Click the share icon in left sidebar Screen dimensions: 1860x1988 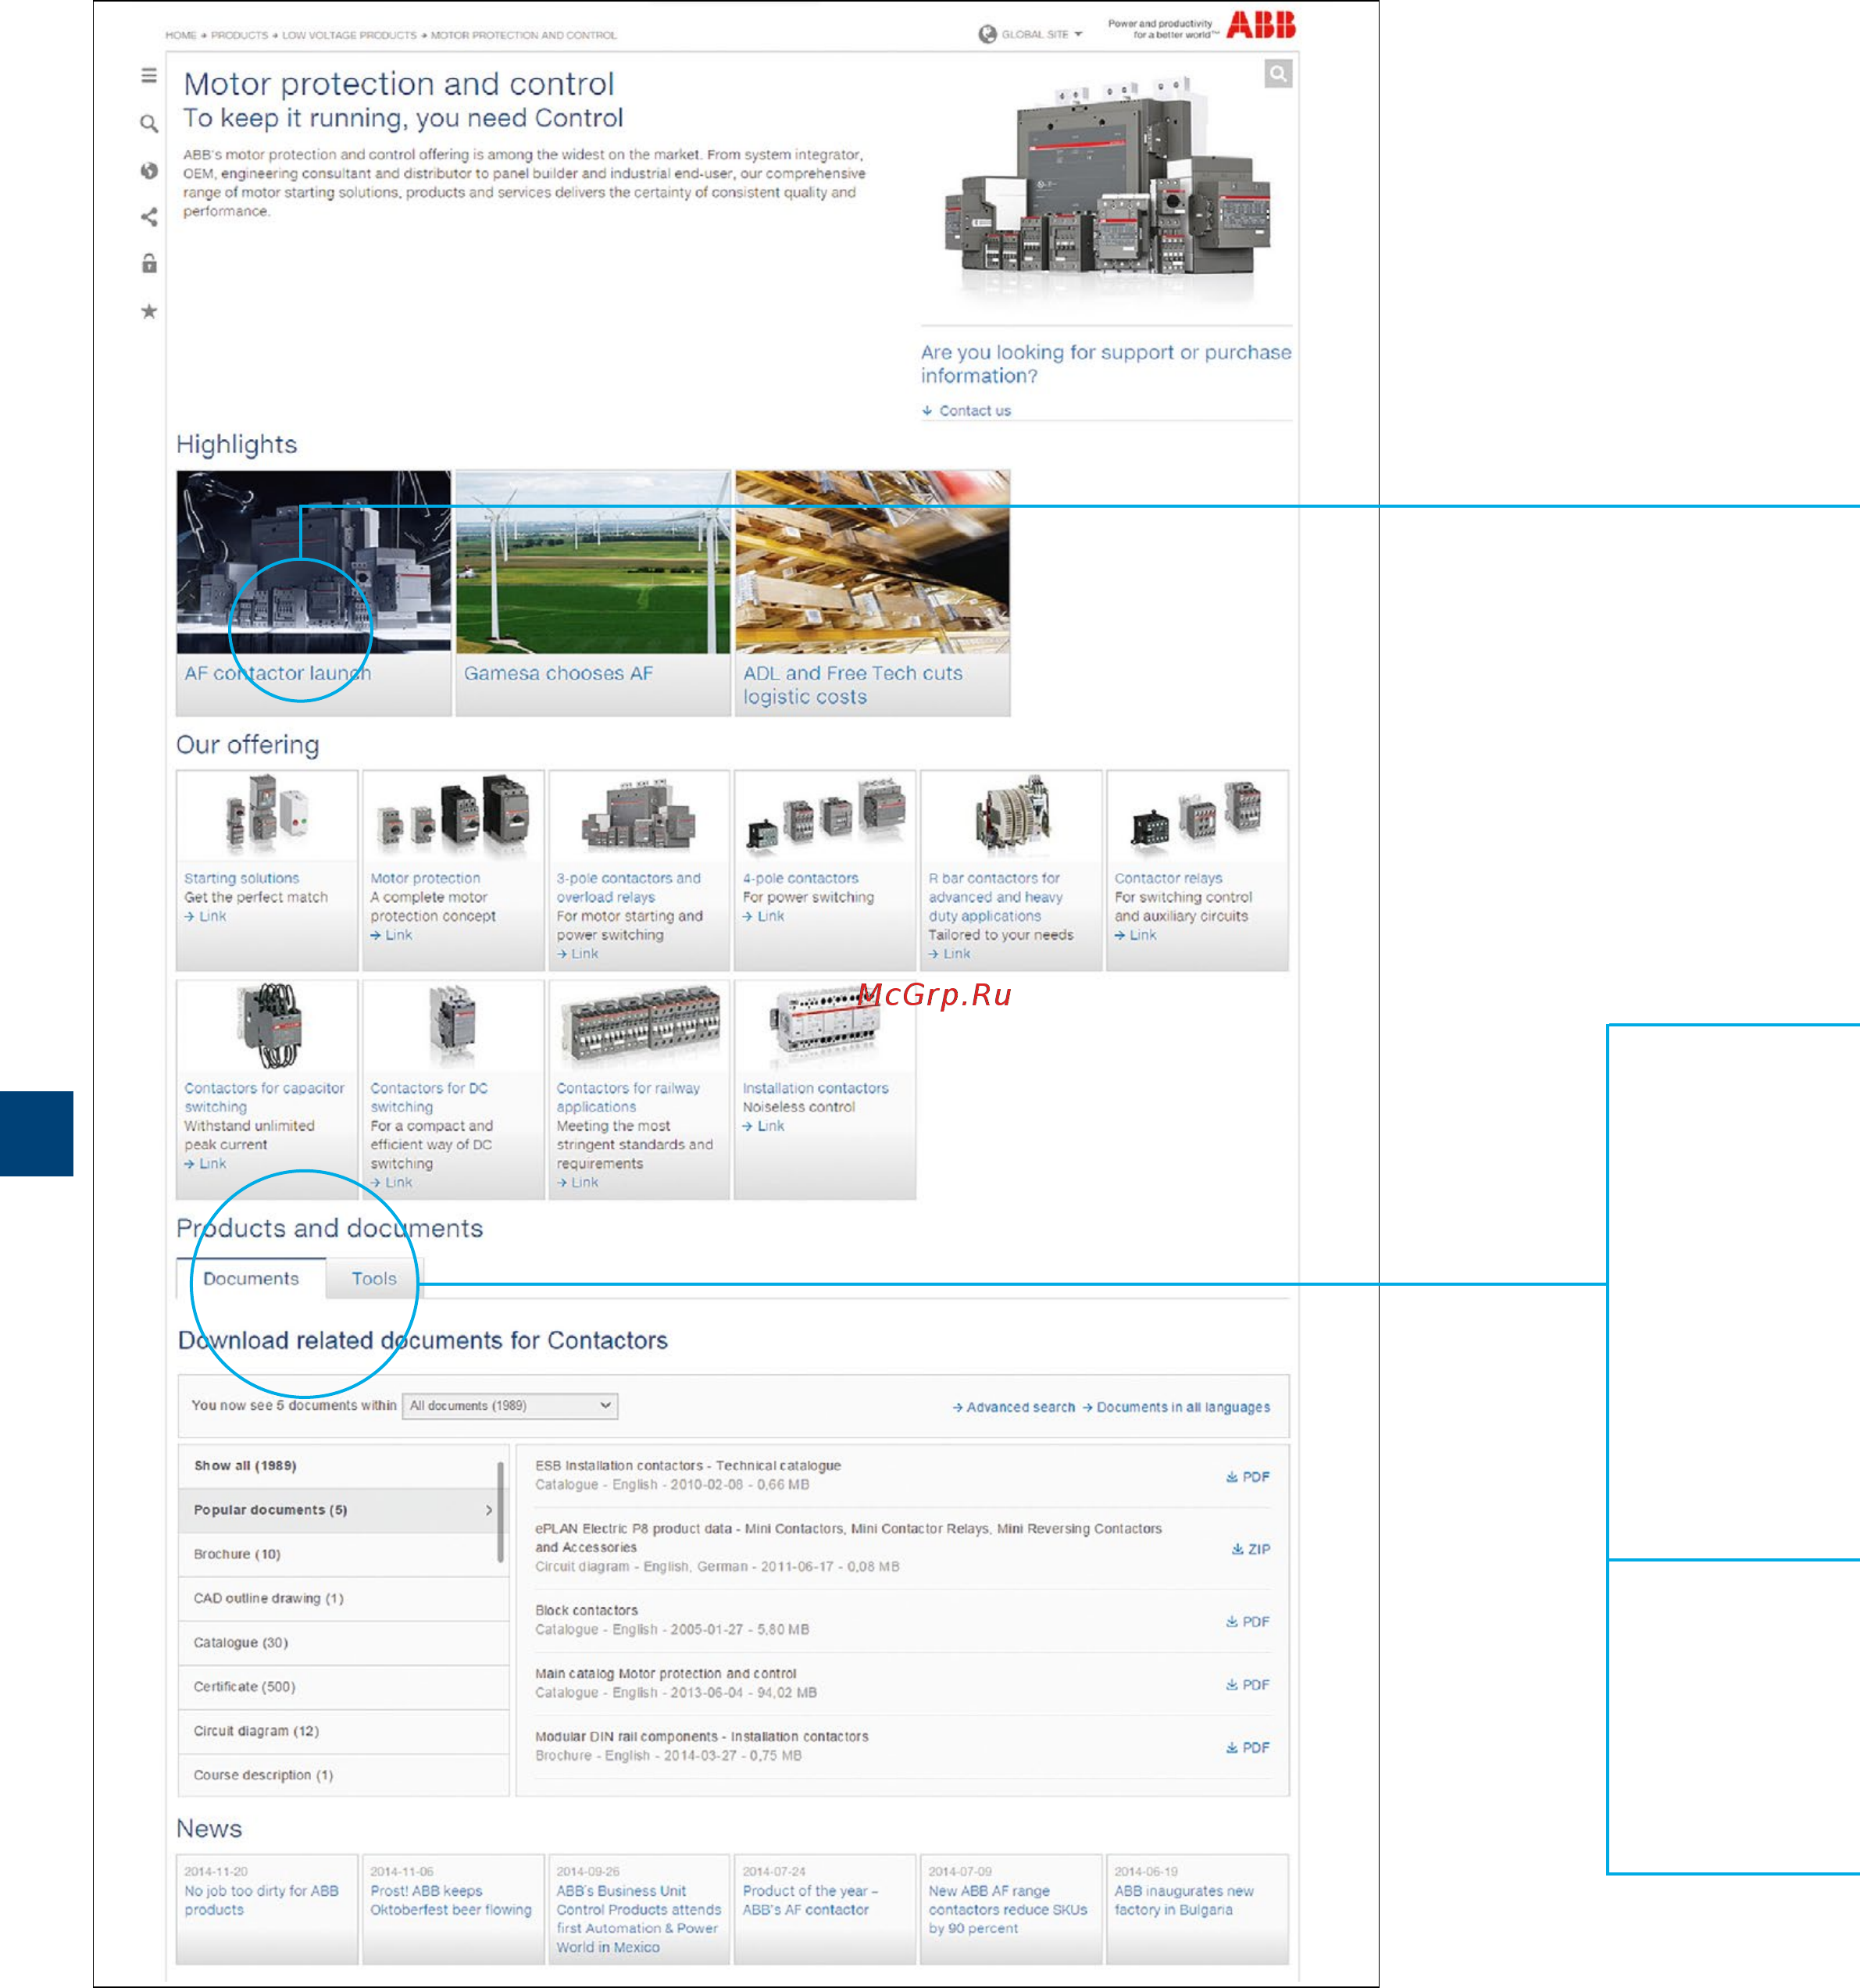pyautogui.click(x=149, y=217)
